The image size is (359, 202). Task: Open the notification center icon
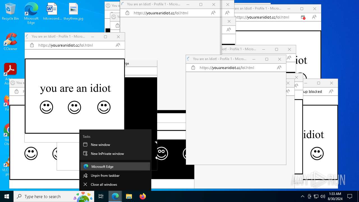[350, 196]
